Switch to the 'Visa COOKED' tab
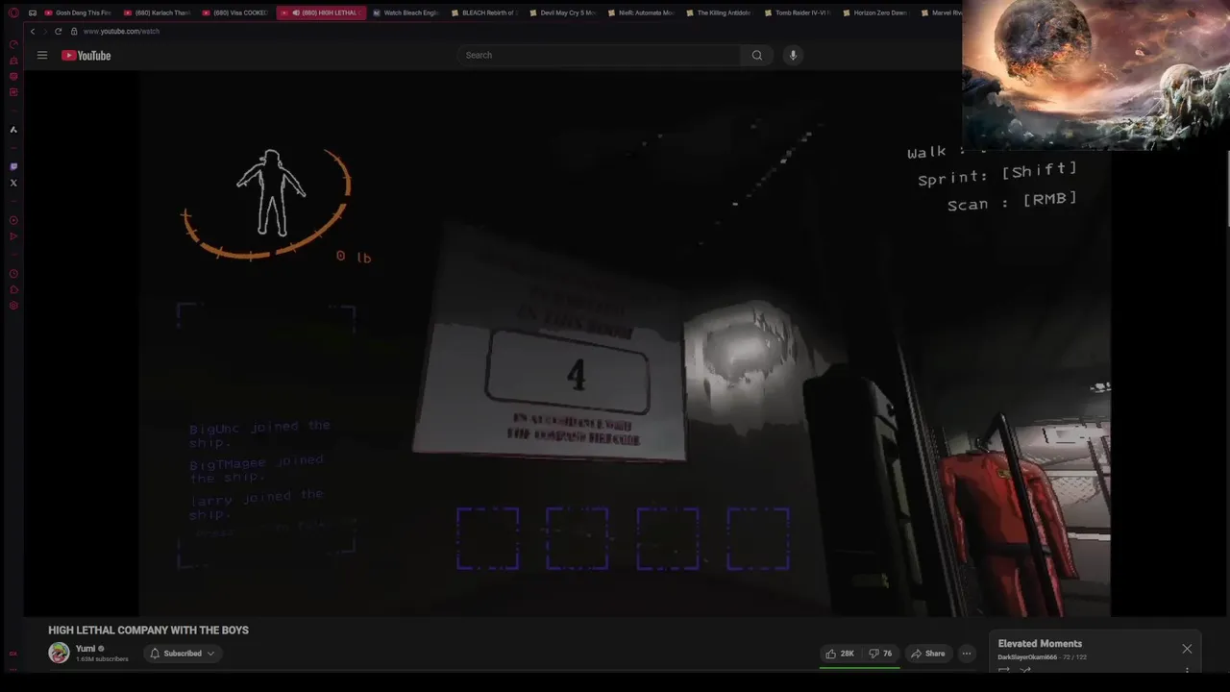Viewport: 1230px width, 692px height. click(235, 12)
